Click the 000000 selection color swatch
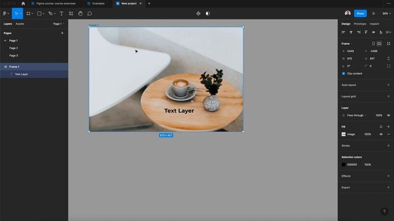 [344, 165]
